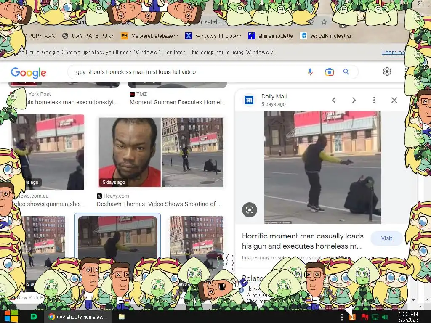
Task: Go to previous image in preview panel
Action: pos(334,100)
